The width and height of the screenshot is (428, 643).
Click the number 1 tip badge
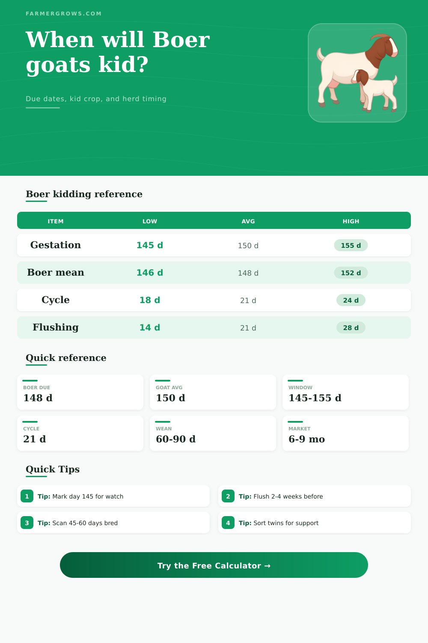(27, 496)
